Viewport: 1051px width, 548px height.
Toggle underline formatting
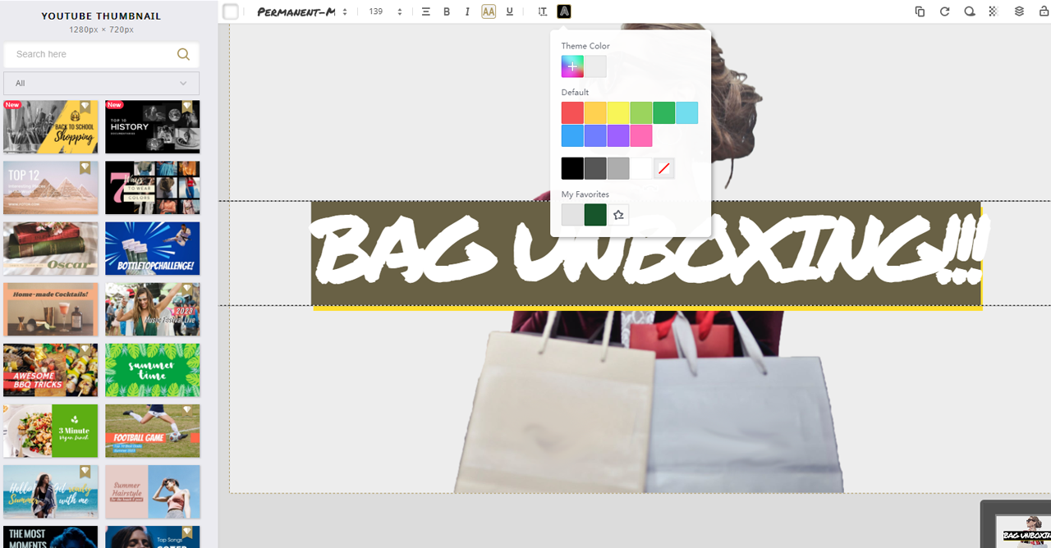(x=510, y=11)
